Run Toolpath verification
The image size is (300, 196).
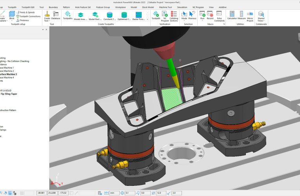[156, 15]
